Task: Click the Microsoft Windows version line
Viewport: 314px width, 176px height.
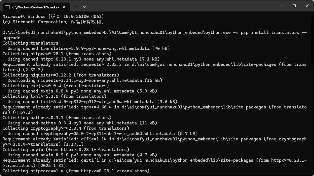Action: 52,16
